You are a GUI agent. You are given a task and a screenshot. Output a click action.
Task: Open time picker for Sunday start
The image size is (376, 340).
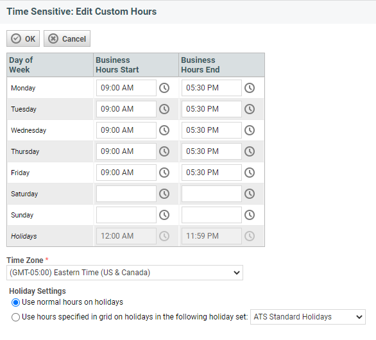[x=164, y=215]
